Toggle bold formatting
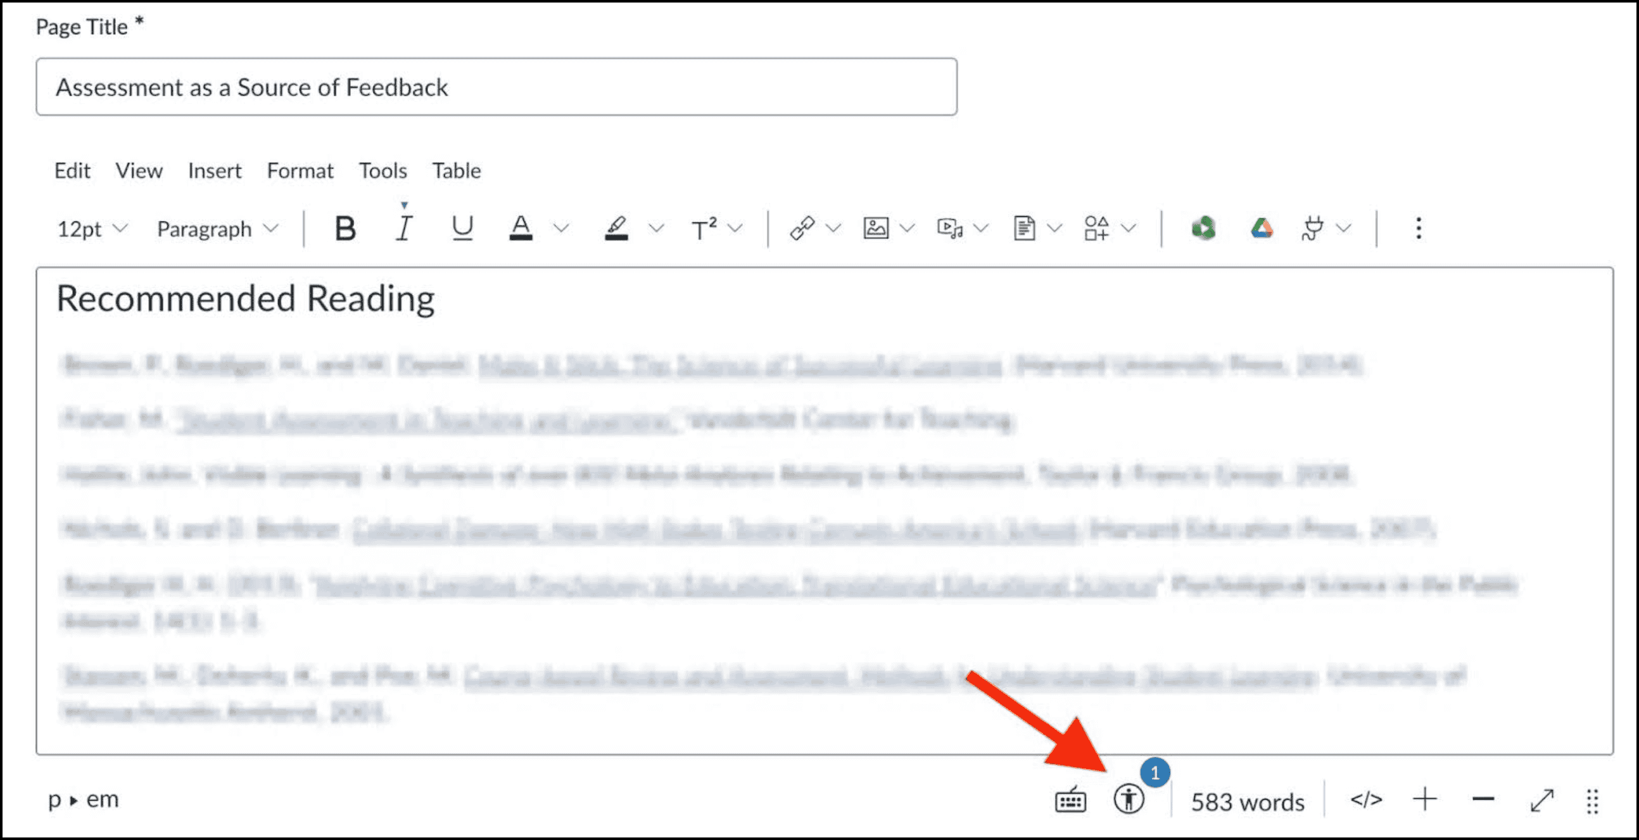1639x840 pixels. 345,229
